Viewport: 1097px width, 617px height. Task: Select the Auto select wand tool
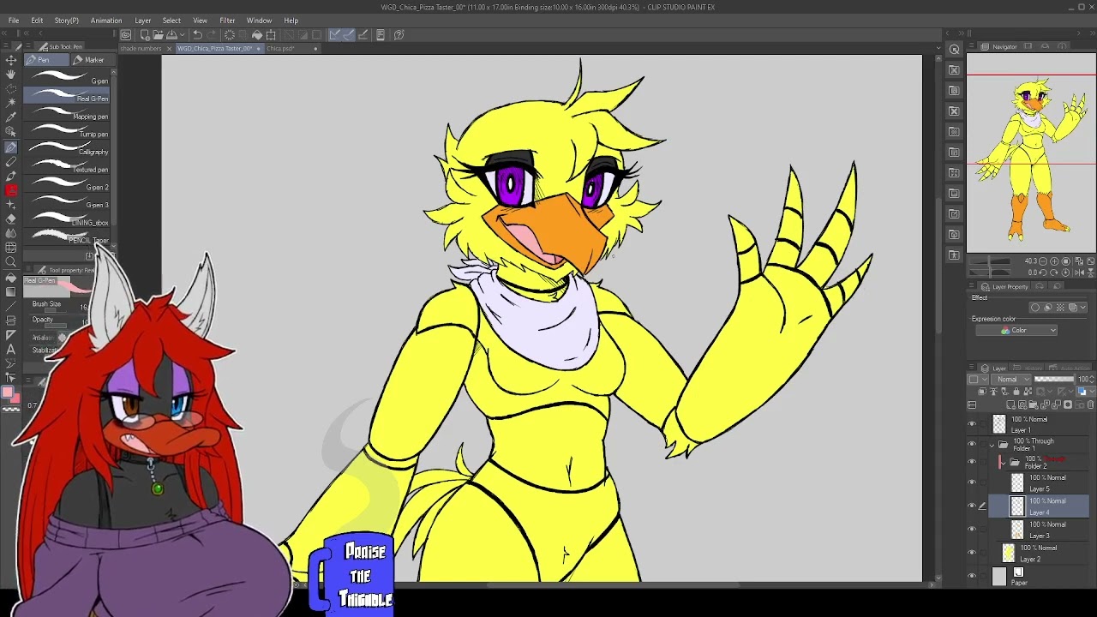point(11,102)
